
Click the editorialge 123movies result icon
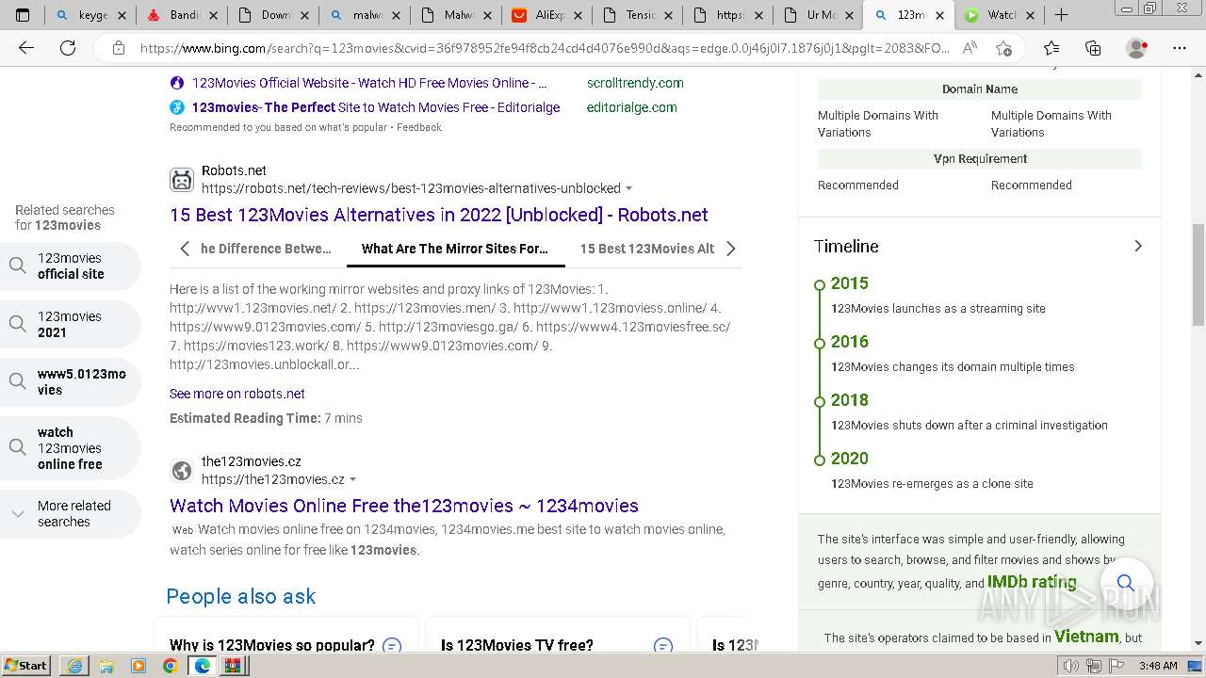(x=177, y=107)
